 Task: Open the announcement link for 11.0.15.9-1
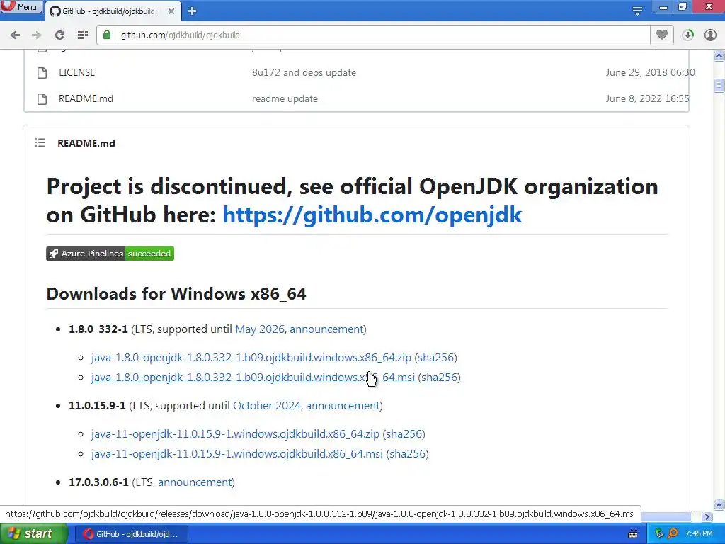tap(343, 406)
